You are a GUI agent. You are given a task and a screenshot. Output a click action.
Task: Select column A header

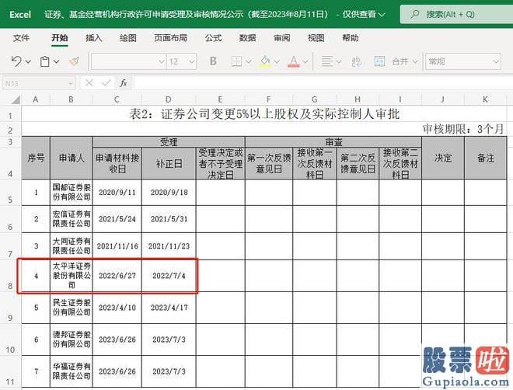[36, 99]
